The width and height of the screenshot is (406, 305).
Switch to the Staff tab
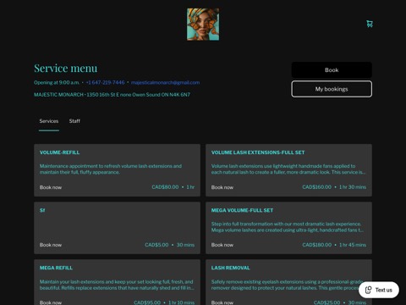click(x=74, y=121)
